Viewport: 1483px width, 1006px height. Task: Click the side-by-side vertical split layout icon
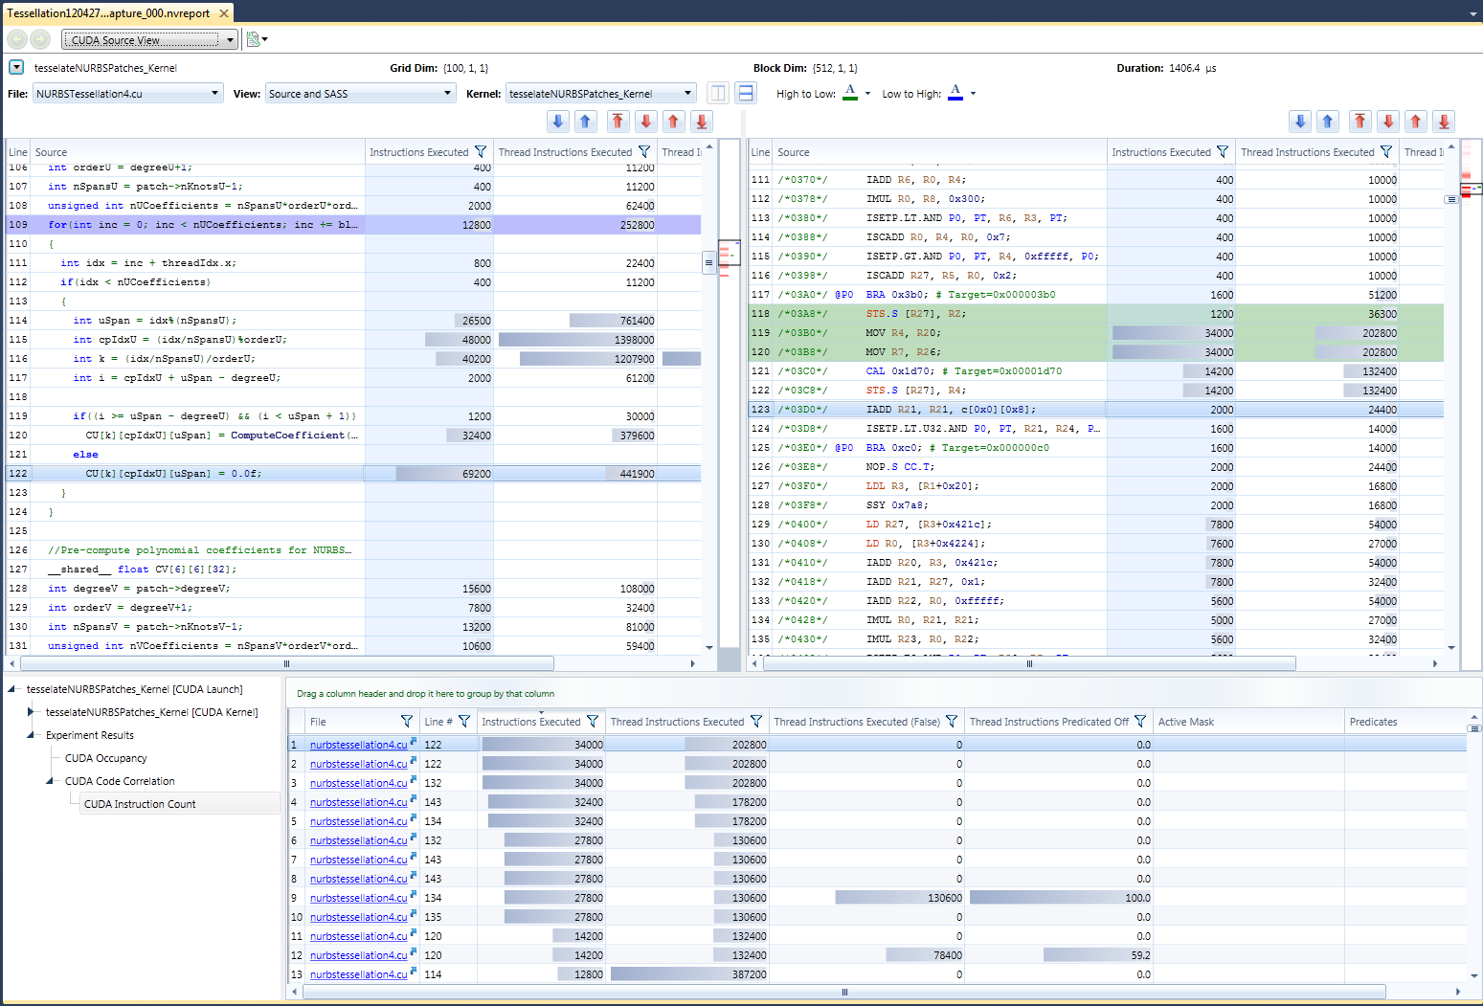[717, 93]
